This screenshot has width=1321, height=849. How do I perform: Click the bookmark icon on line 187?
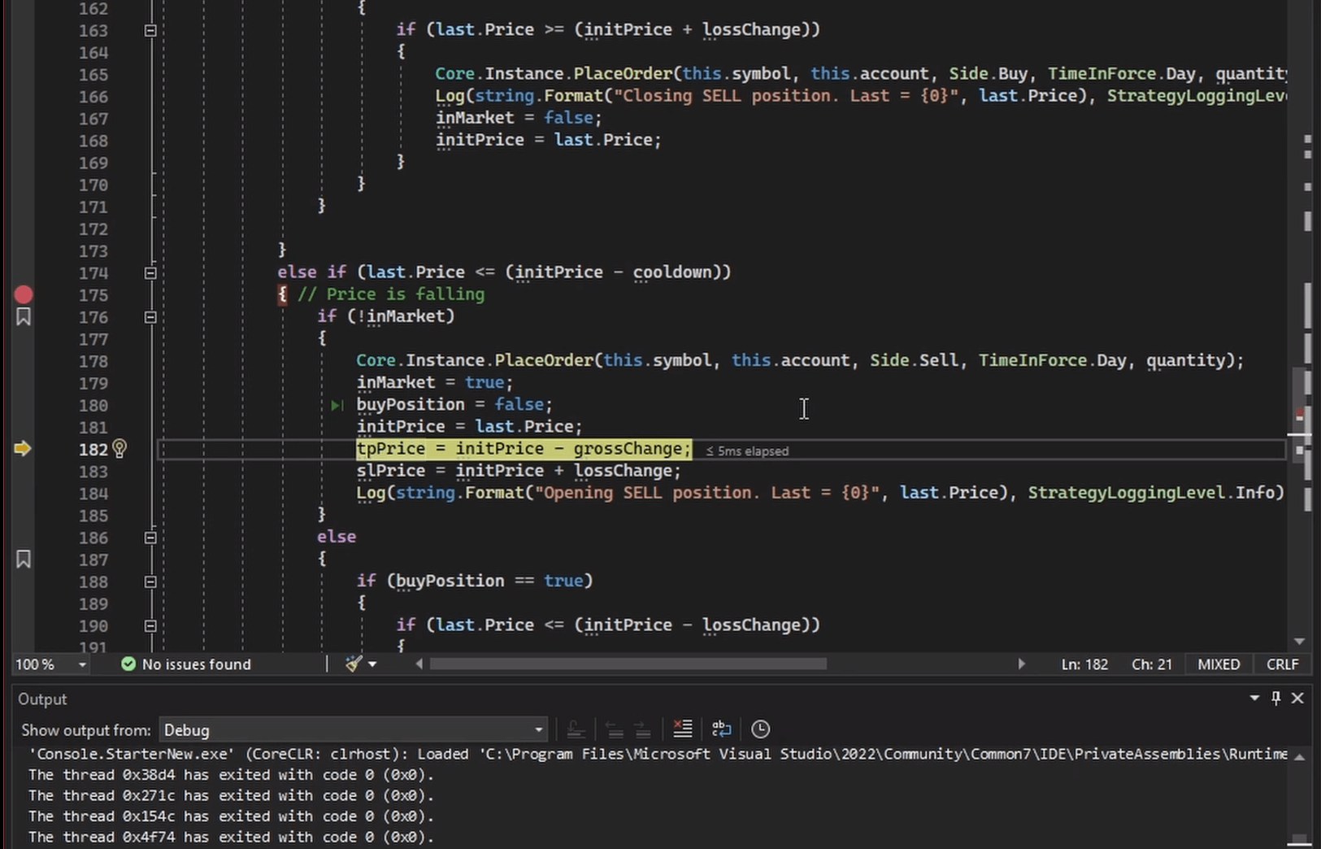tap(24, 559)
